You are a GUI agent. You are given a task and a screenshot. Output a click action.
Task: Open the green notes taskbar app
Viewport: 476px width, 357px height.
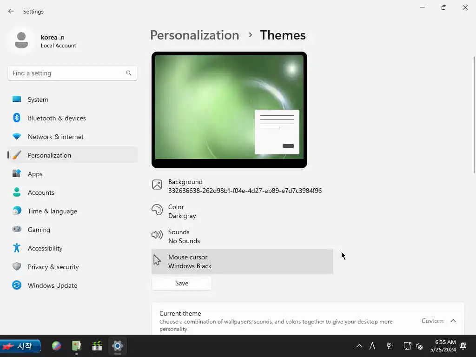[77, 346]
